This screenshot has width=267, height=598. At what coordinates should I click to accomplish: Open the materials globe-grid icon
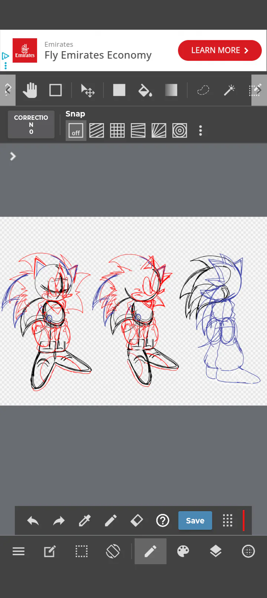[x=248, y=552]
